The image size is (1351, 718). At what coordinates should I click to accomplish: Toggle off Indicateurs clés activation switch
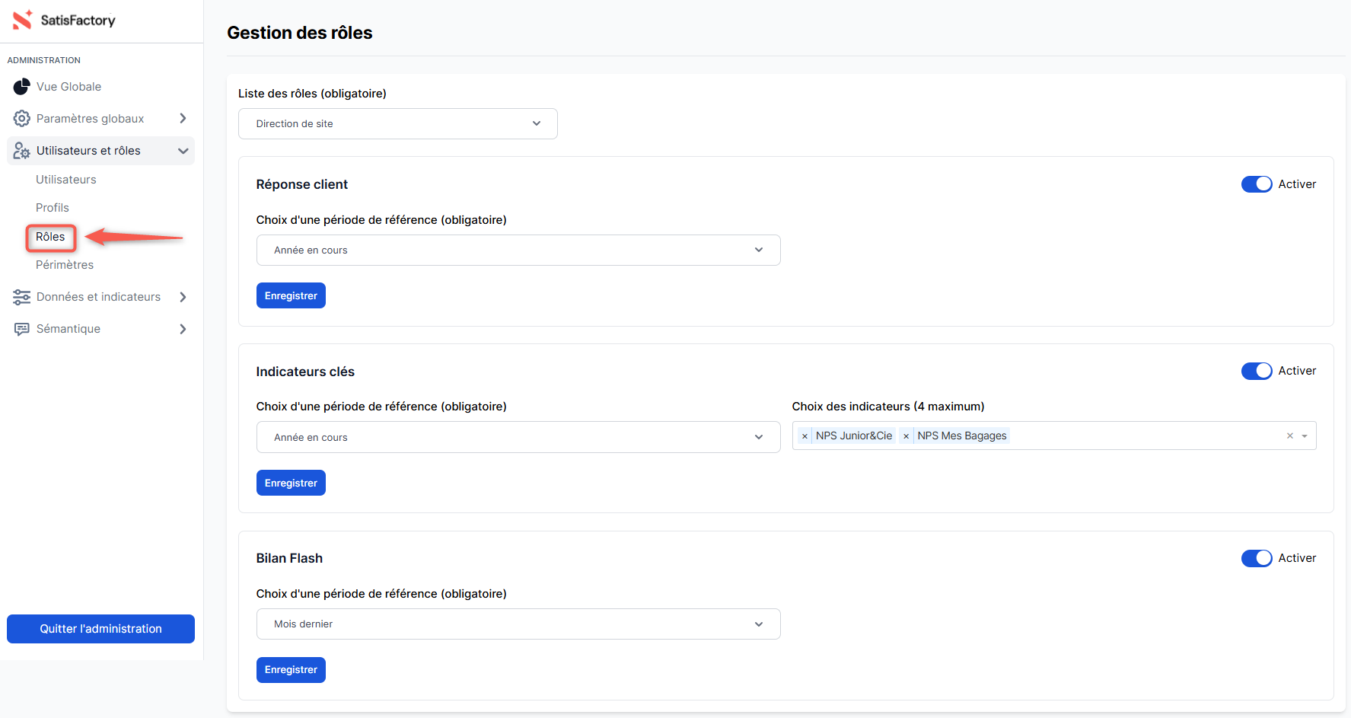[1256, 371]
